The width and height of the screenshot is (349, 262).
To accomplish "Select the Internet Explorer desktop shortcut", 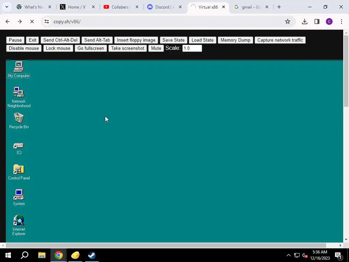I will tap(19, 225).
